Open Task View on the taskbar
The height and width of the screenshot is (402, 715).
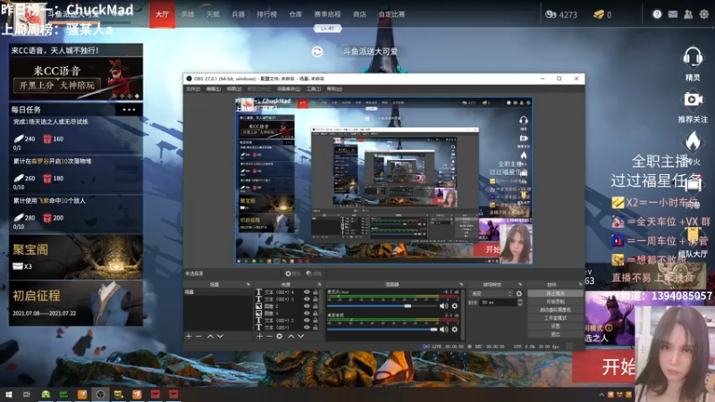click(x=27, y=394)
